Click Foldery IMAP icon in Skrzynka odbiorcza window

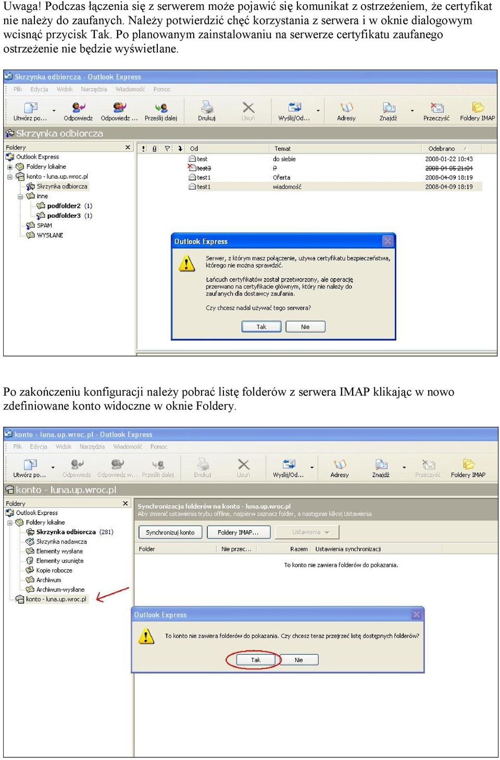pyautogui.click(x=478, y=107)
